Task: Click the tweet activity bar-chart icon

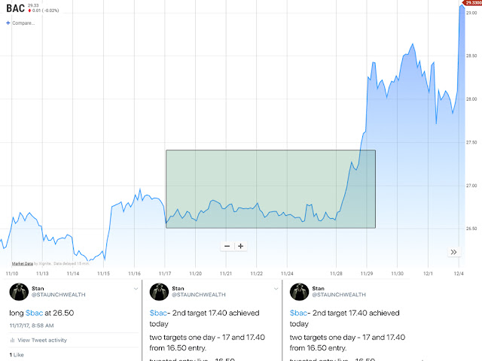Action: 12,341
